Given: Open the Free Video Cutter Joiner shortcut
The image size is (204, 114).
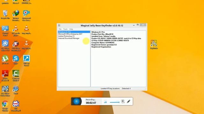Looking at the screenshot, I should 5,91.
